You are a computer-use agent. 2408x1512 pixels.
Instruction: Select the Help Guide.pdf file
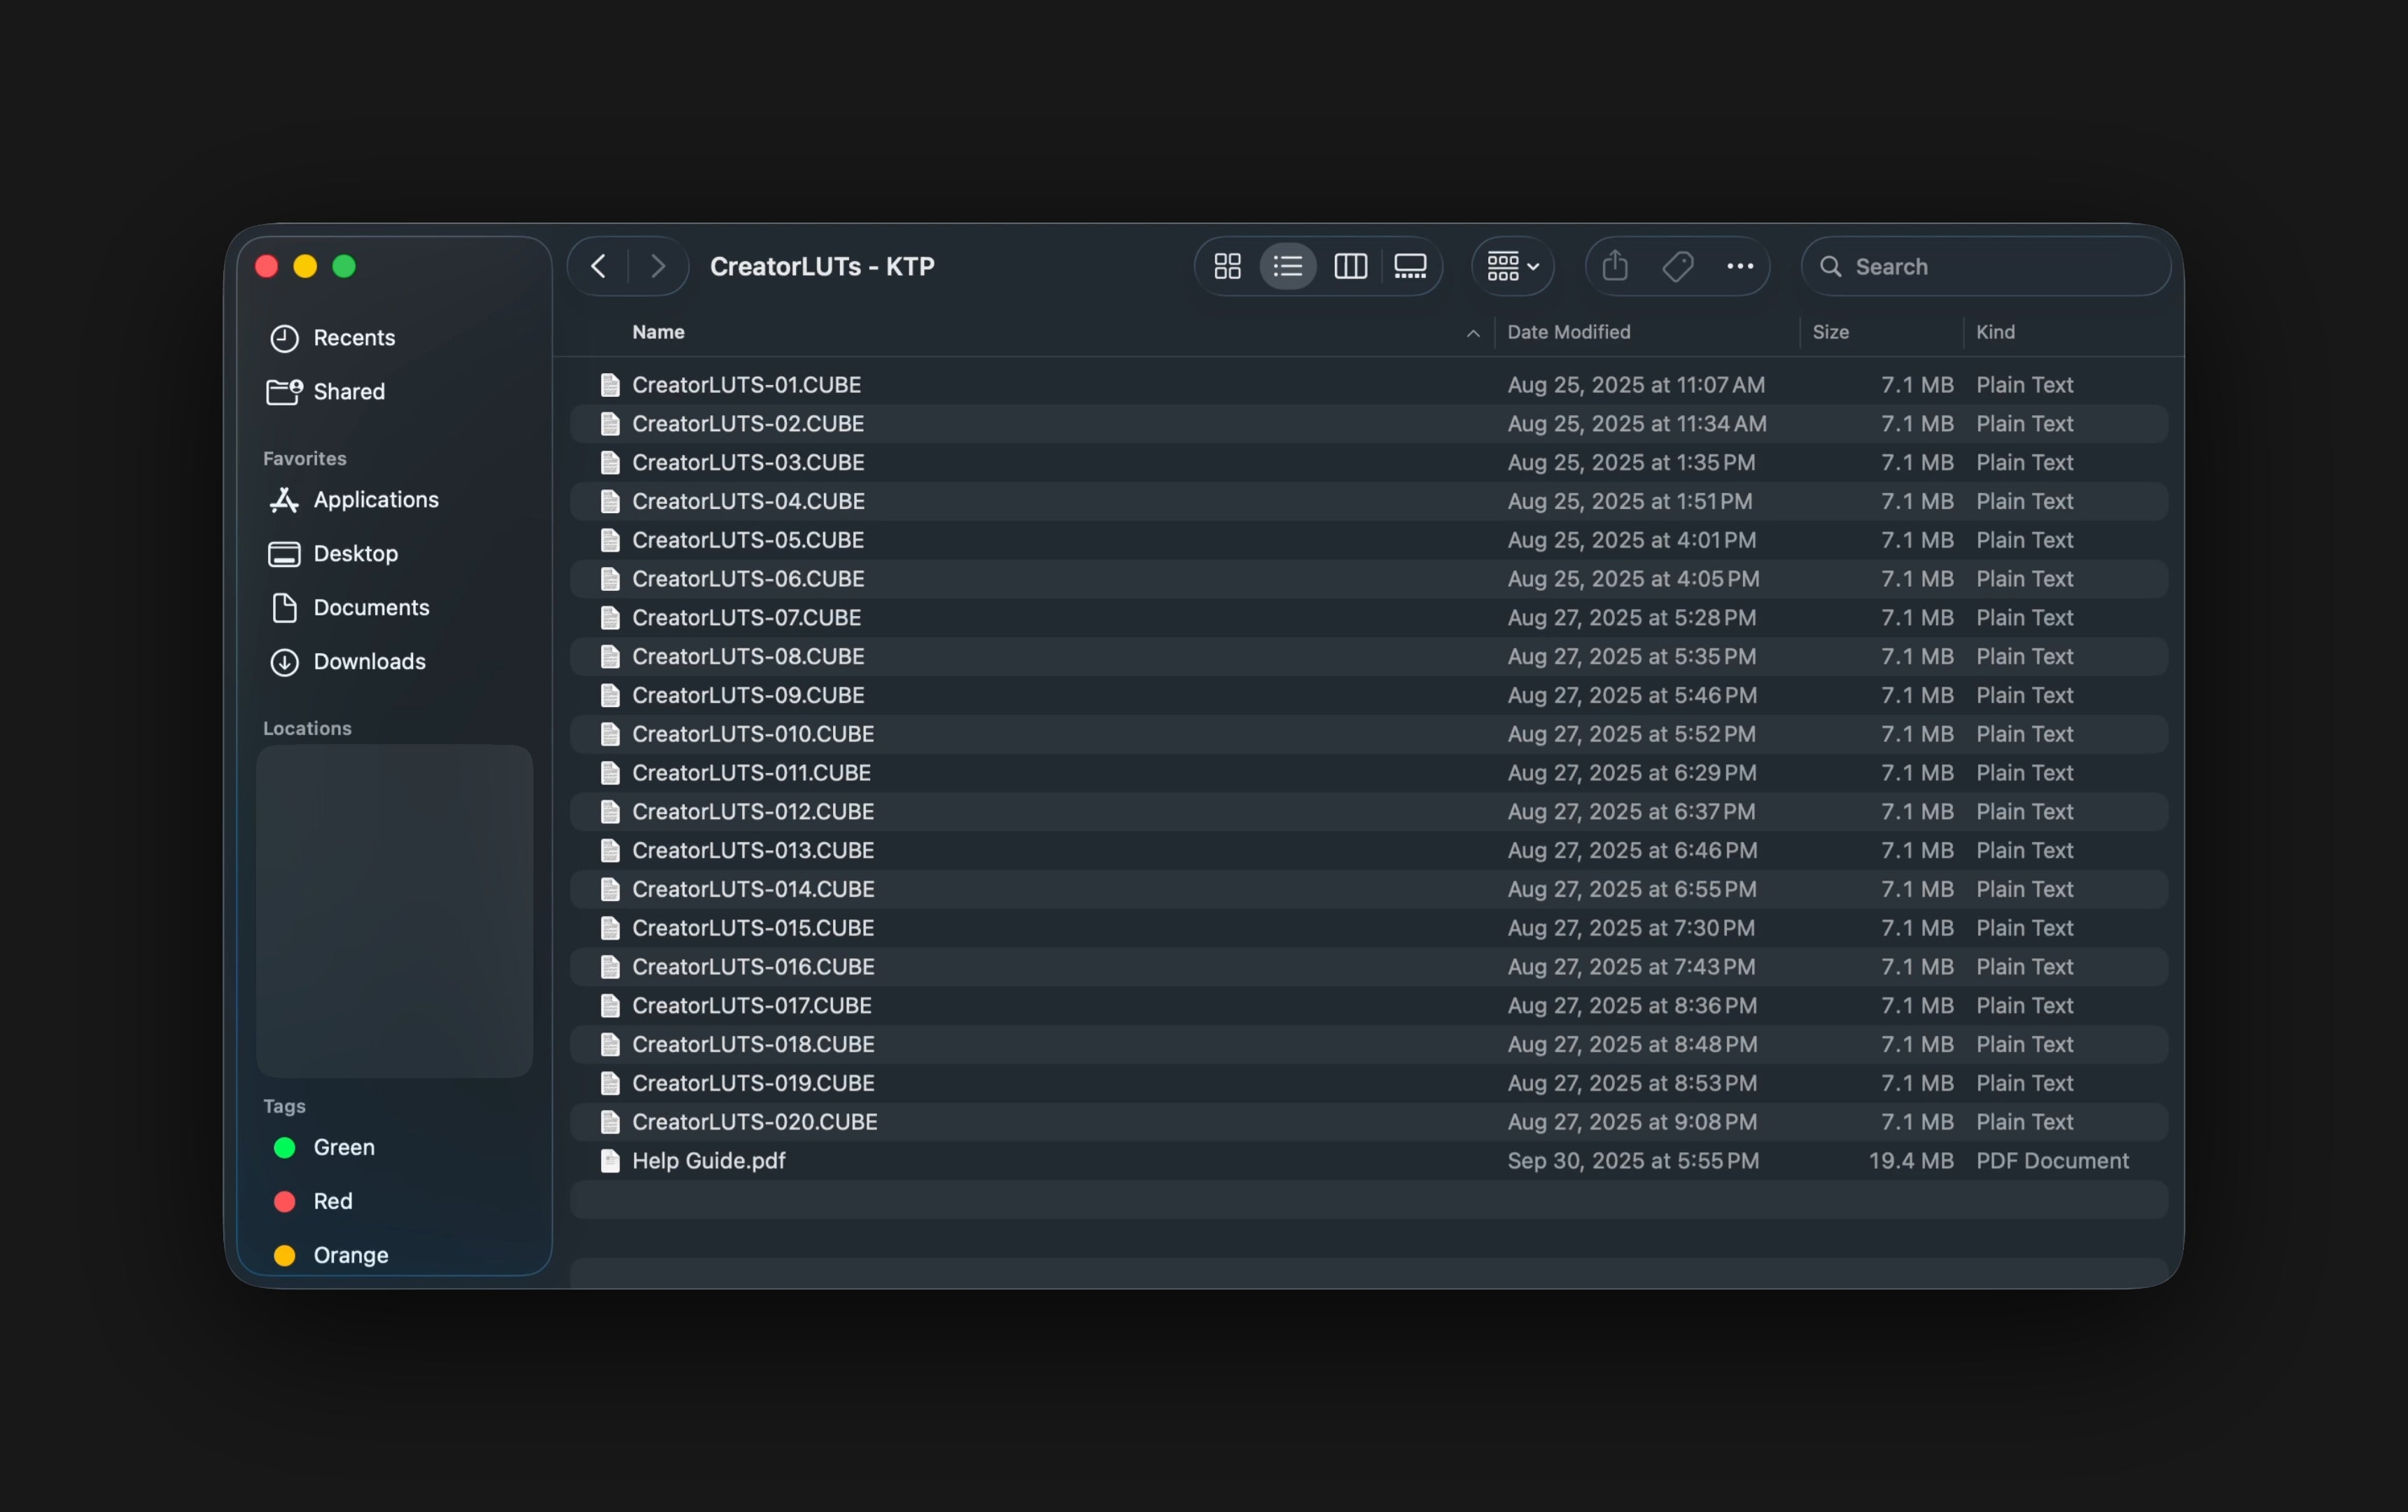708,1160
